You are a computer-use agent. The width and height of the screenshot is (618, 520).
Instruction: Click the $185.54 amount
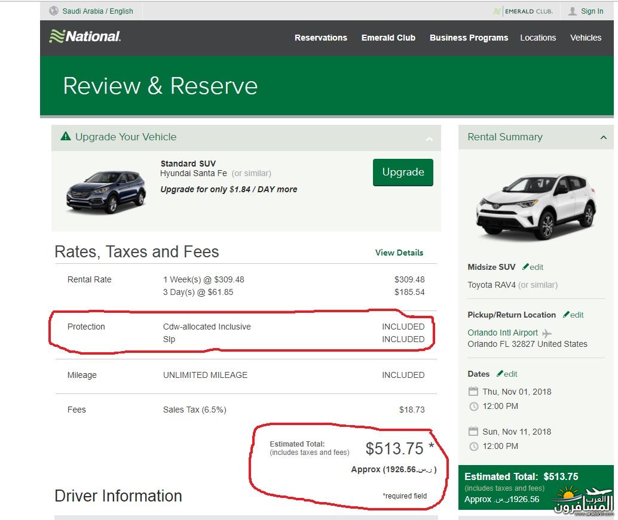tap(409, 292)
